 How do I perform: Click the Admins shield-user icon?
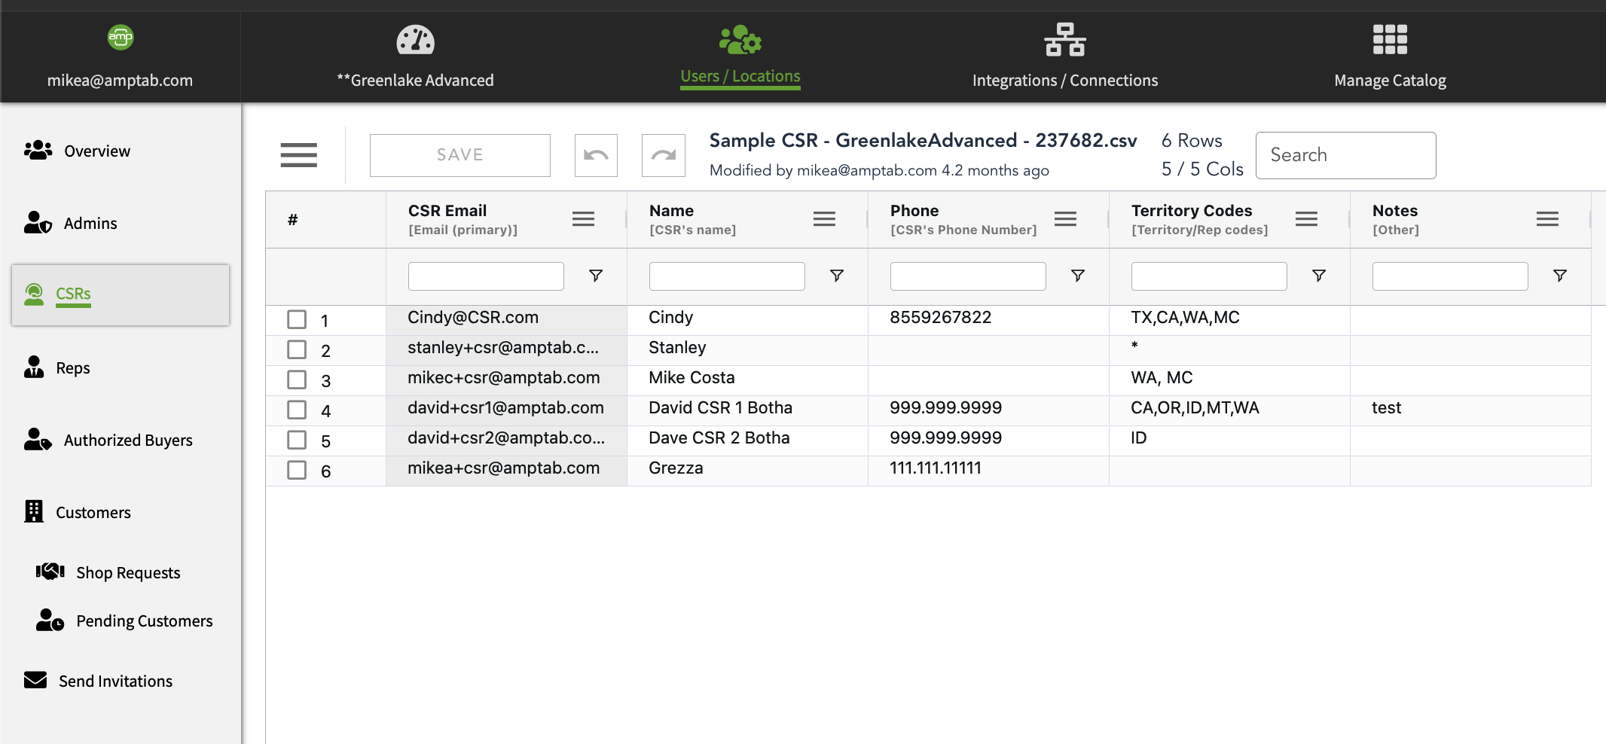pos(38,223)
